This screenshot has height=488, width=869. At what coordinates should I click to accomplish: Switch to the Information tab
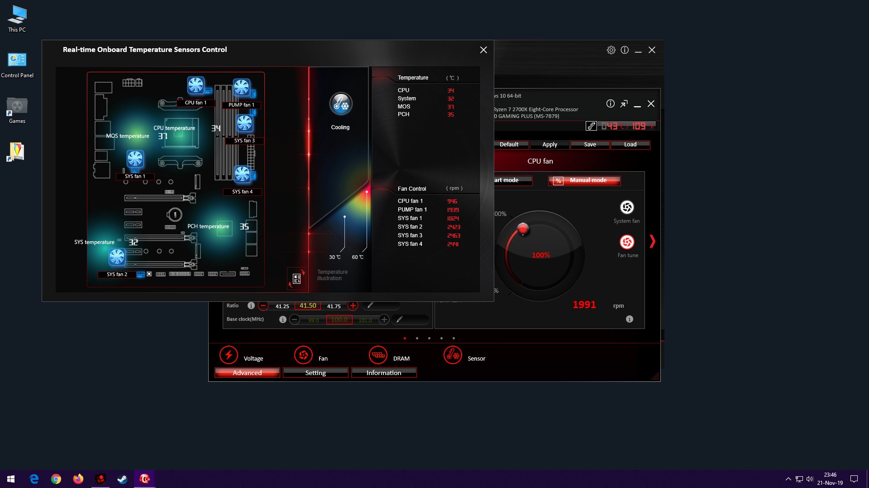click(384, 373)
